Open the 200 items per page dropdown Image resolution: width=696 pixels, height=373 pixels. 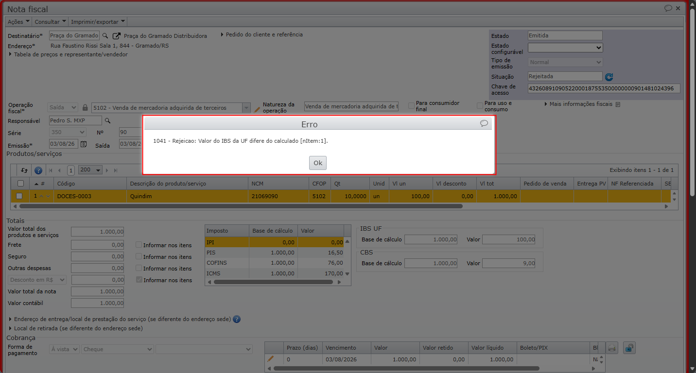(90, 170)
